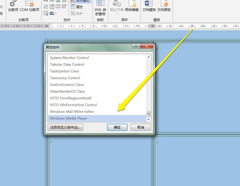The height and width of the screenshot is (186, 240).
Task: Insert a repeating section content control
Action: [46, 13]
